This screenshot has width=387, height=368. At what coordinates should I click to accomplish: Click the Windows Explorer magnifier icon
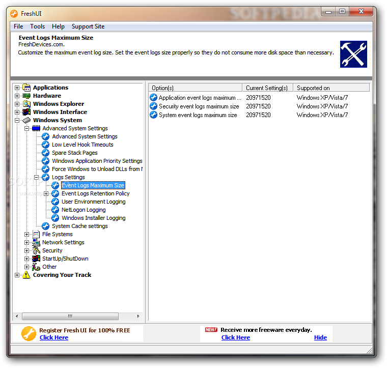[x=26, y=104]
